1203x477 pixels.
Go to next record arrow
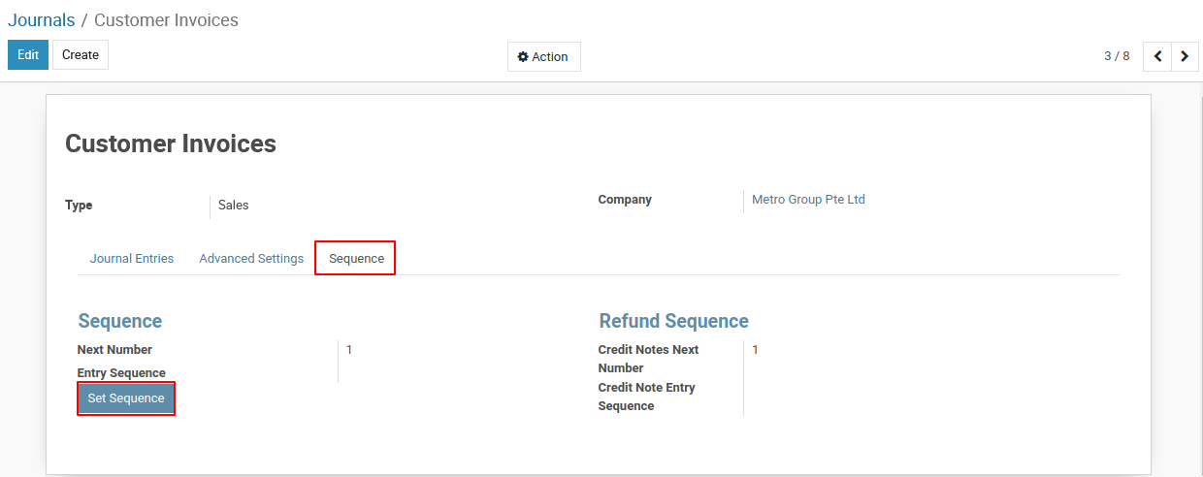[x=1184, y=56]
